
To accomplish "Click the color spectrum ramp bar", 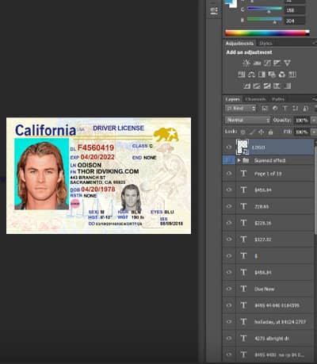I will tap(267, 33).
